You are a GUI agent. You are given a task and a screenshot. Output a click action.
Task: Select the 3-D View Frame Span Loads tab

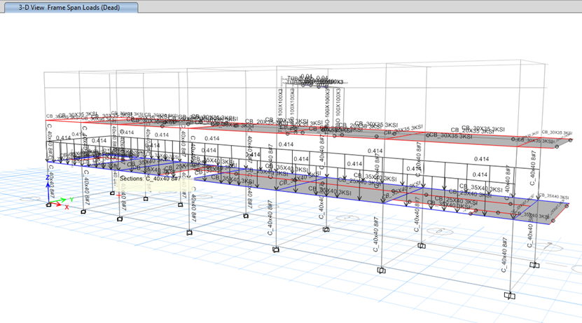point(69,7)
